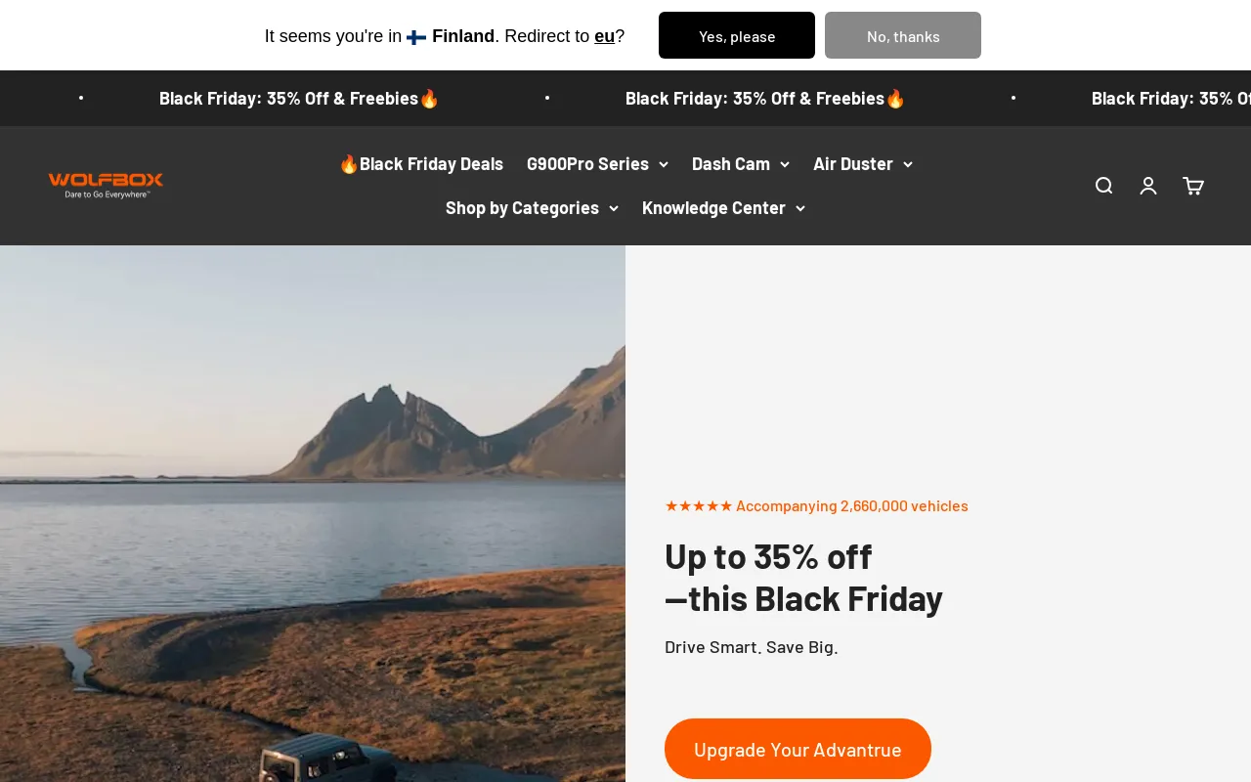This screenshot has height=782, width=1251.
Task: Open the Shop by Categories menu
Action: tap(532, 208)
